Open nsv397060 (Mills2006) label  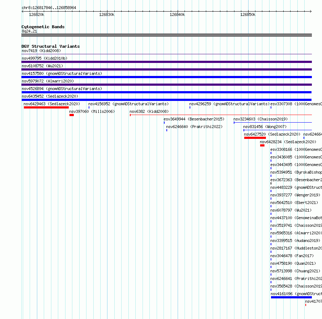(x=92, y=111)
